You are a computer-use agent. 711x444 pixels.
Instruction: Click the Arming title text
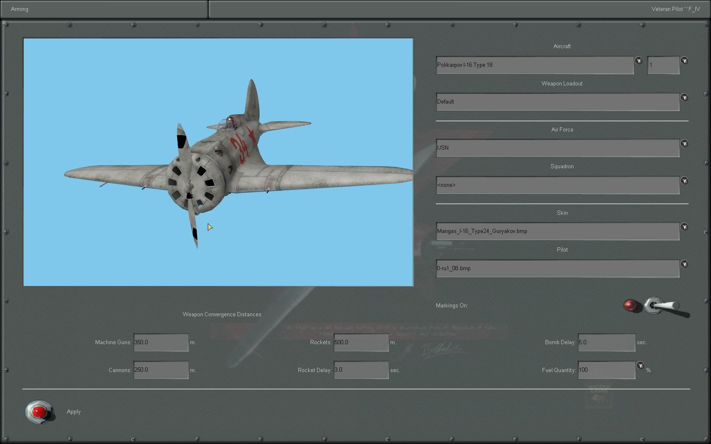[x=19, y=9]
